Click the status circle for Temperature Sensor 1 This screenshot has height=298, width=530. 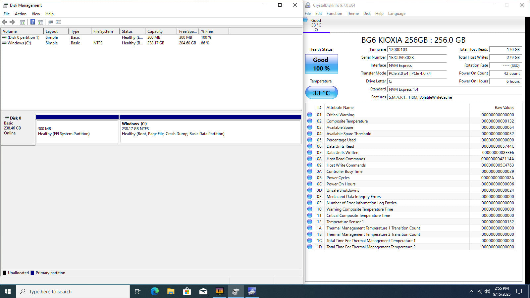coord(310,222)
